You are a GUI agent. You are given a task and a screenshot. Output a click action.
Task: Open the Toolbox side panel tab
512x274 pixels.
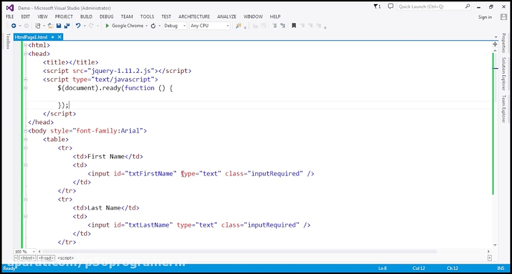(x=8, y=41)
